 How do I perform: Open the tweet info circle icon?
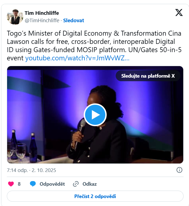click(x=179, y=170)
